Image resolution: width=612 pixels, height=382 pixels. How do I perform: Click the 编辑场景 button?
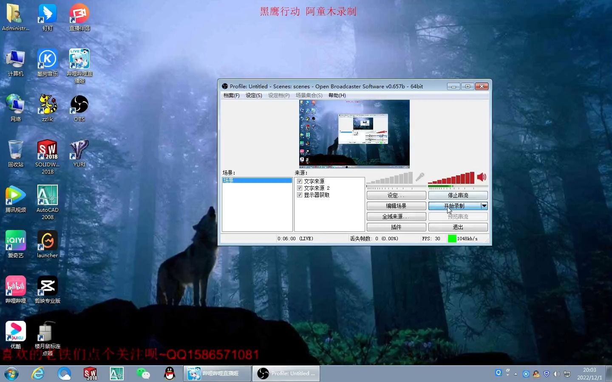click(396, 206)
